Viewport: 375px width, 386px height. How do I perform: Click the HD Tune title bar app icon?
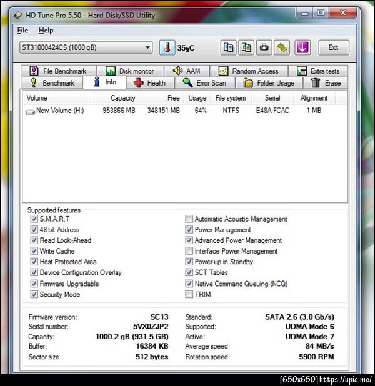(18, 16)
